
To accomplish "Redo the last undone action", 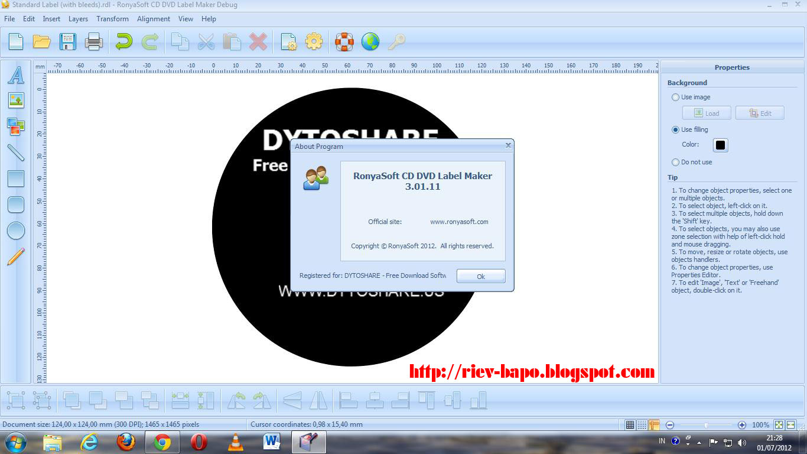I will click(150, 41).
